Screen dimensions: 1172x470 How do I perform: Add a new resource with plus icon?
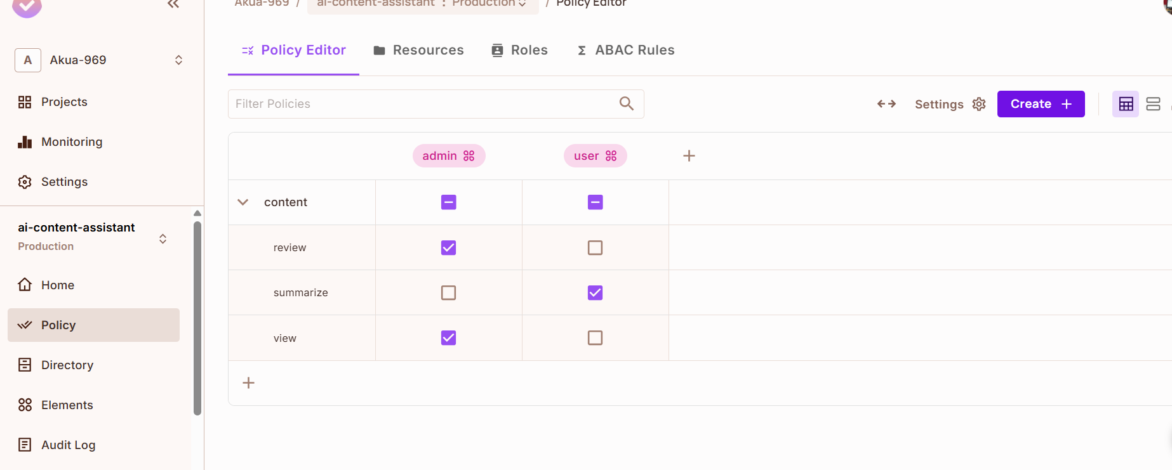pos(249,383)
